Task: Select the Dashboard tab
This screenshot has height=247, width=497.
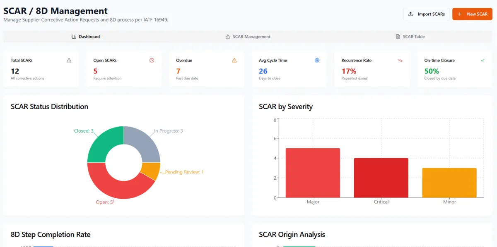Action: click(86, 37)
